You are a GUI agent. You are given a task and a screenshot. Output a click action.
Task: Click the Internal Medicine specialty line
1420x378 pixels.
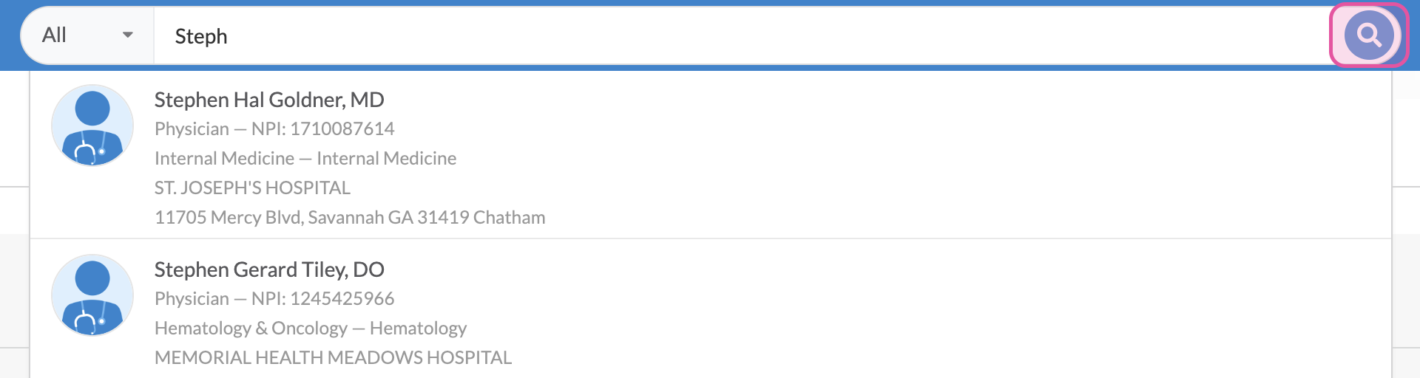(305, 159)
